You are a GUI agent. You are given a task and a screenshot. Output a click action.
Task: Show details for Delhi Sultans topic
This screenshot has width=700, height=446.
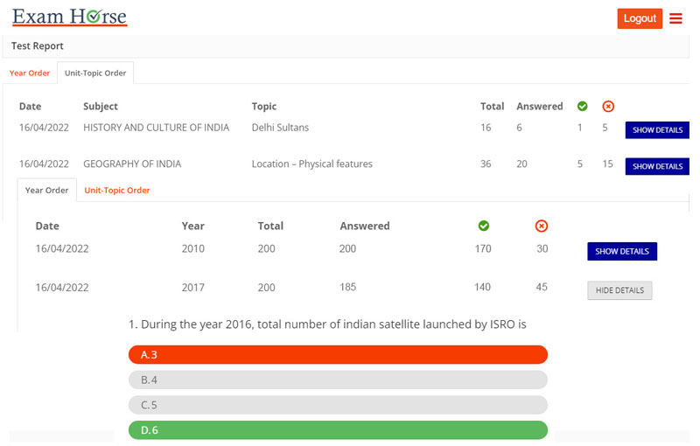pyautogui.click(x=657, y=130)
